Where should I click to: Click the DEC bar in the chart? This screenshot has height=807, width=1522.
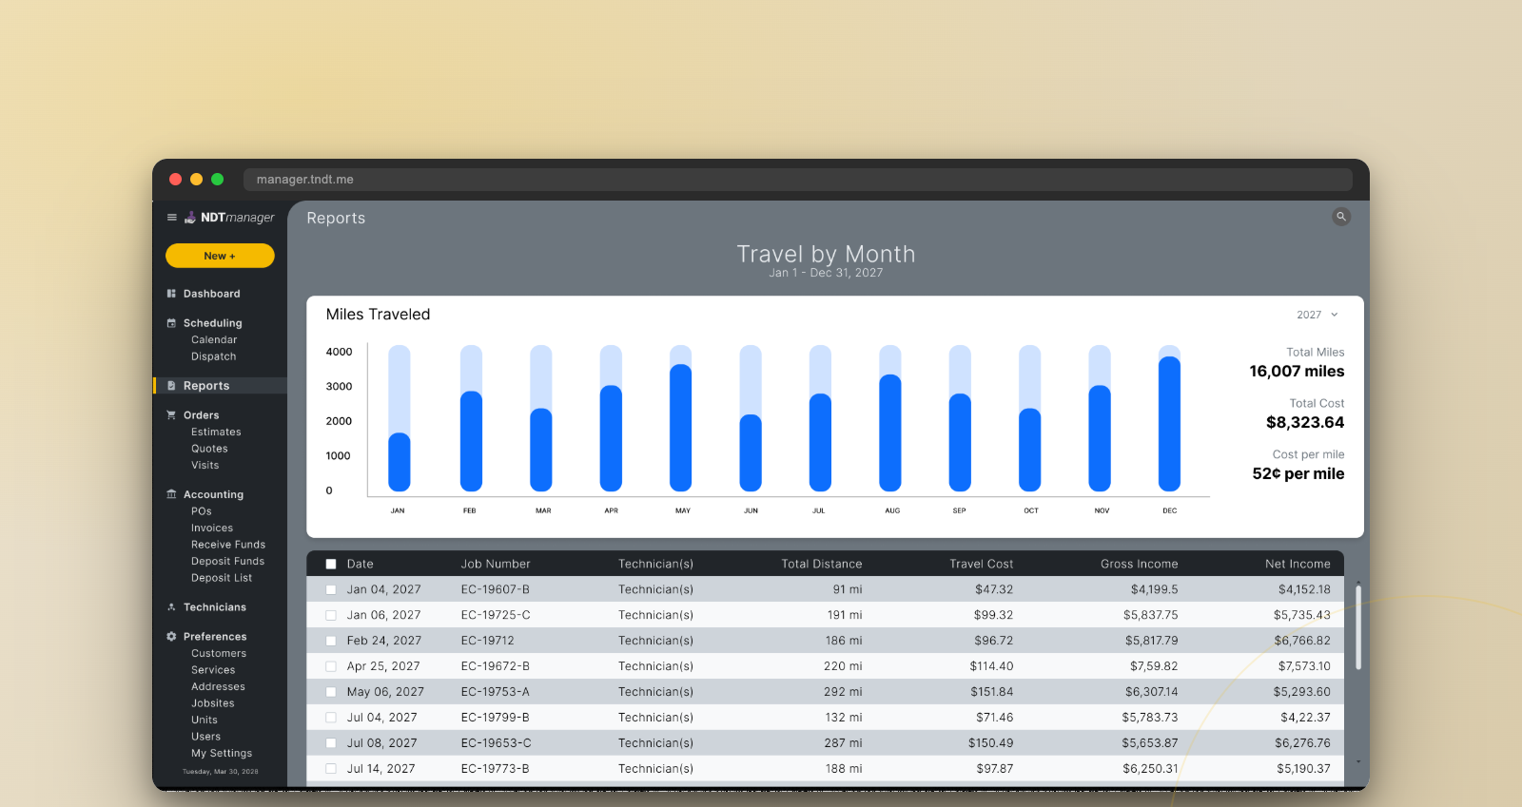click(x=1169, y=424)
